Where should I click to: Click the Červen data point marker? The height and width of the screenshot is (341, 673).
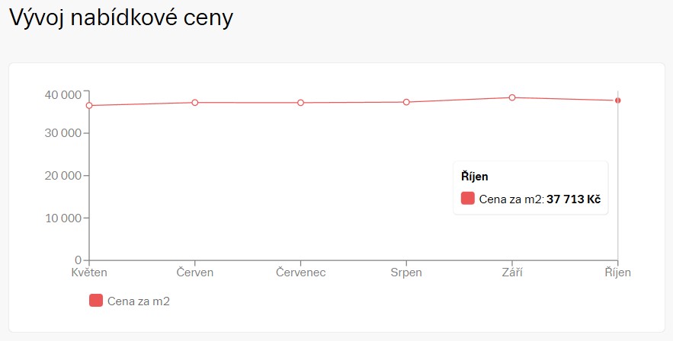pyautogui.click(x=195, y=103)
